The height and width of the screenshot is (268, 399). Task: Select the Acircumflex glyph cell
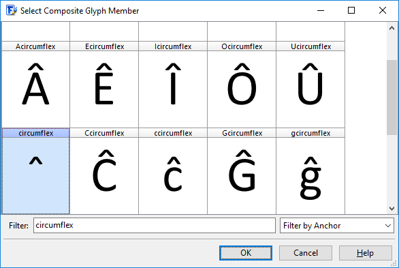[x=35, y=85]
